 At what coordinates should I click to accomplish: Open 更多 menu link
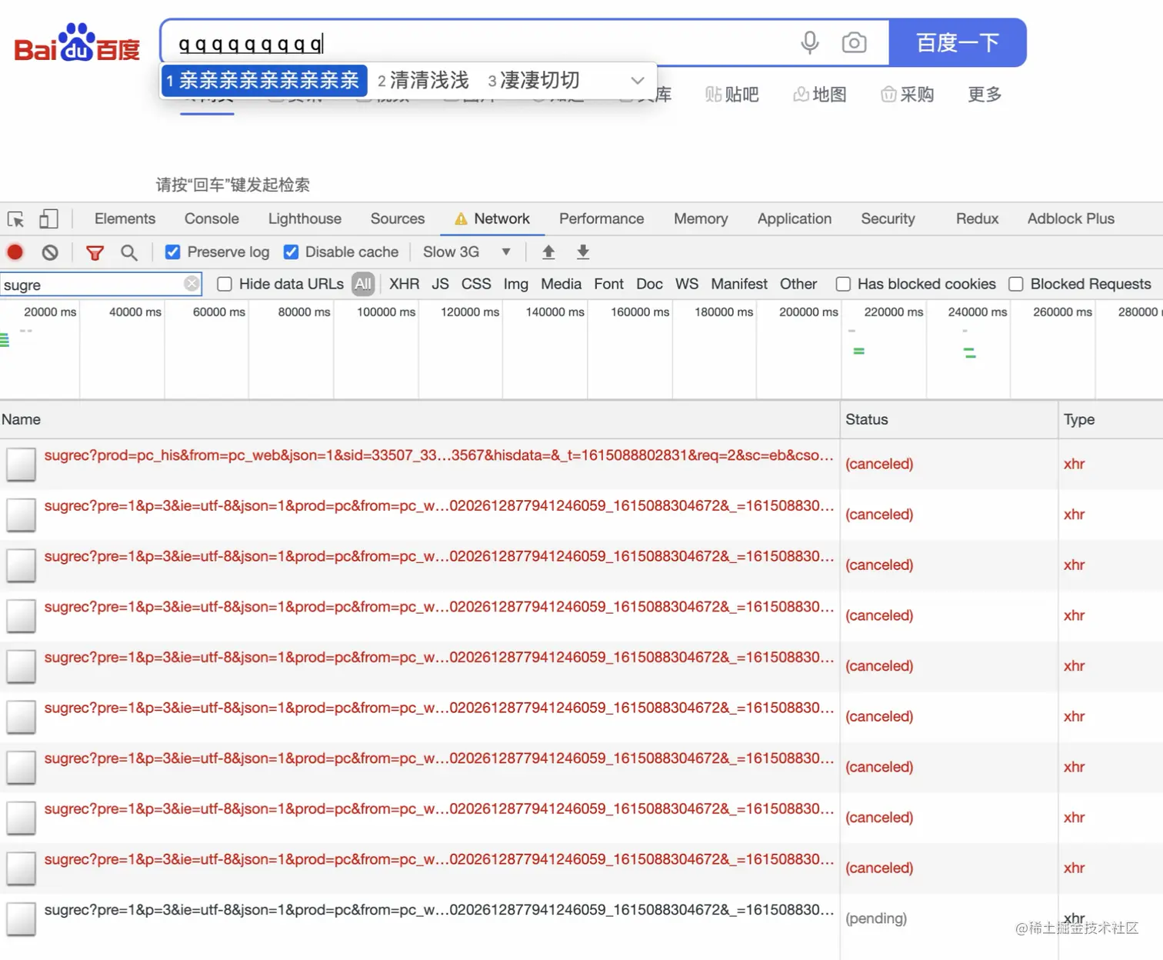tap(985, 94)
